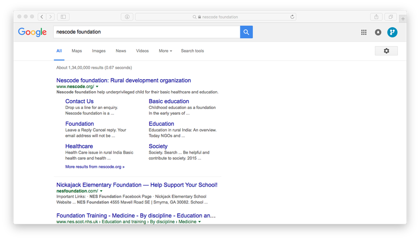Screen dimensions: 420x240
Task: Expand the nes.scot.nhs.uk URL dropdown arrow
Action: pos(199,222)
